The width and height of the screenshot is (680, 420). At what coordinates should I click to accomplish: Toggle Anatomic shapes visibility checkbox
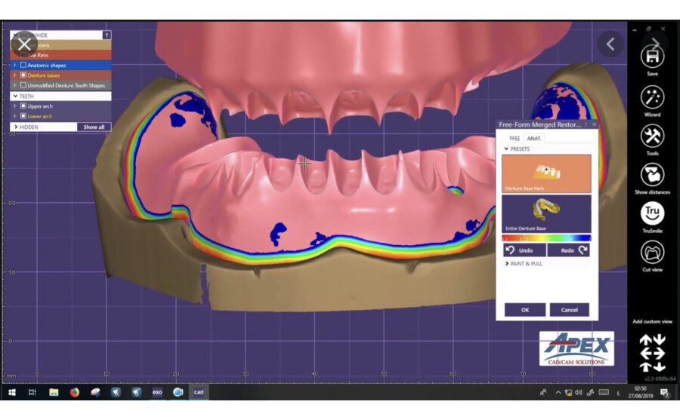(23, 65)
